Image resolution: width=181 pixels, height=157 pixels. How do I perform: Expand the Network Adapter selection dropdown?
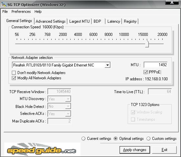107,65
